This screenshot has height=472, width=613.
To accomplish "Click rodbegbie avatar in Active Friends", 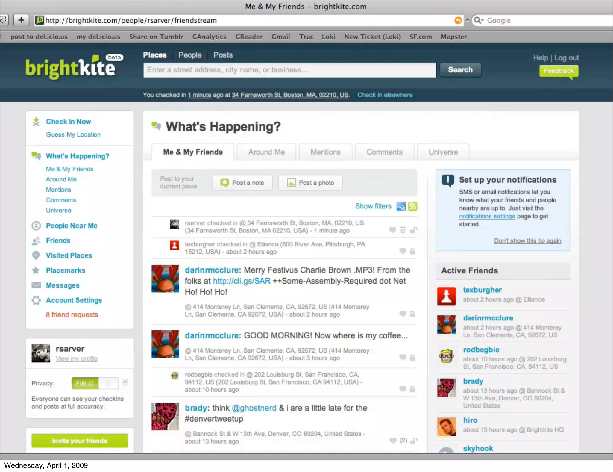I will (x=446, y=355).
